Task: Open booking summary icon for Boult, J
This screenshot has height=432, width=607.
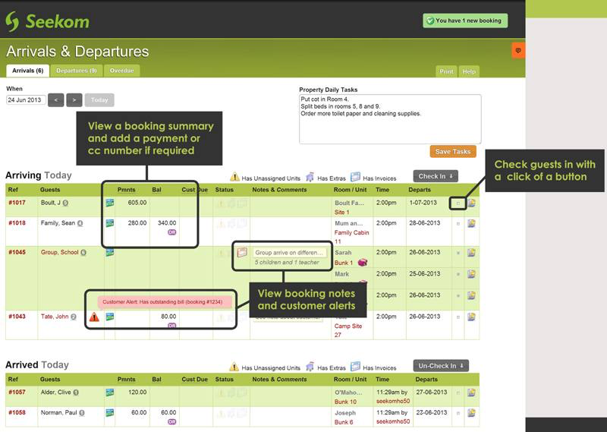Action: tap(110, 203)
